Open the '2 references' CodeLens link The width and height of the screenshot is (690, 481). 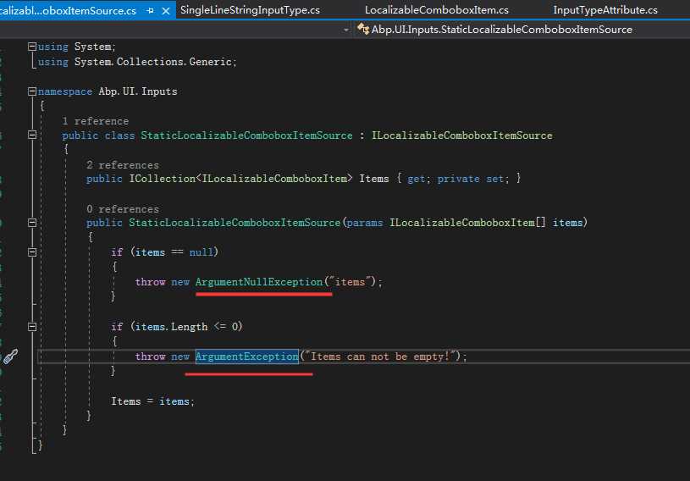point(123,165)
